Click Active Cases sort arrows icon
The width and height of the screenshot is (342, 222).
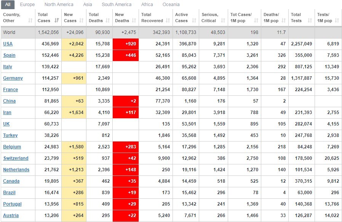[x=194, y=21]
